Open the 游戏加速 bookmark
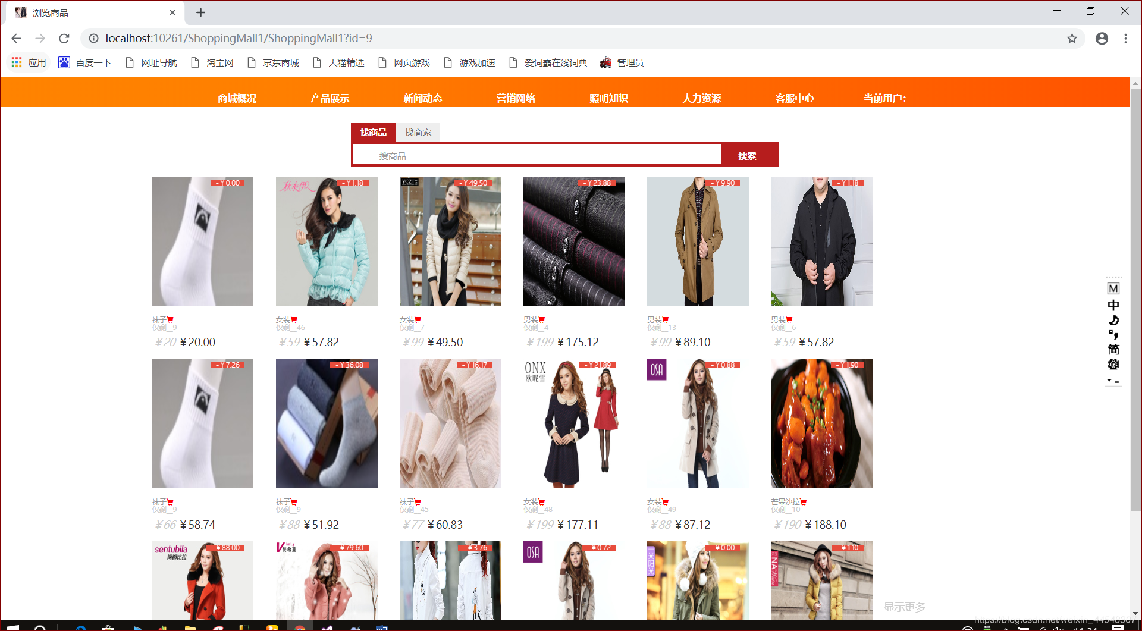 [x=469, y=62]
